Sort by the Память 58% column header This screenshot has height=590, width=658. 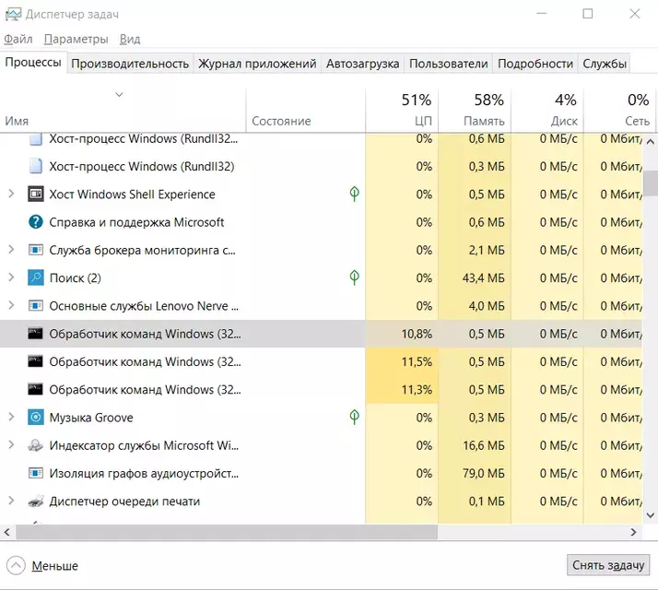(475, 110)
